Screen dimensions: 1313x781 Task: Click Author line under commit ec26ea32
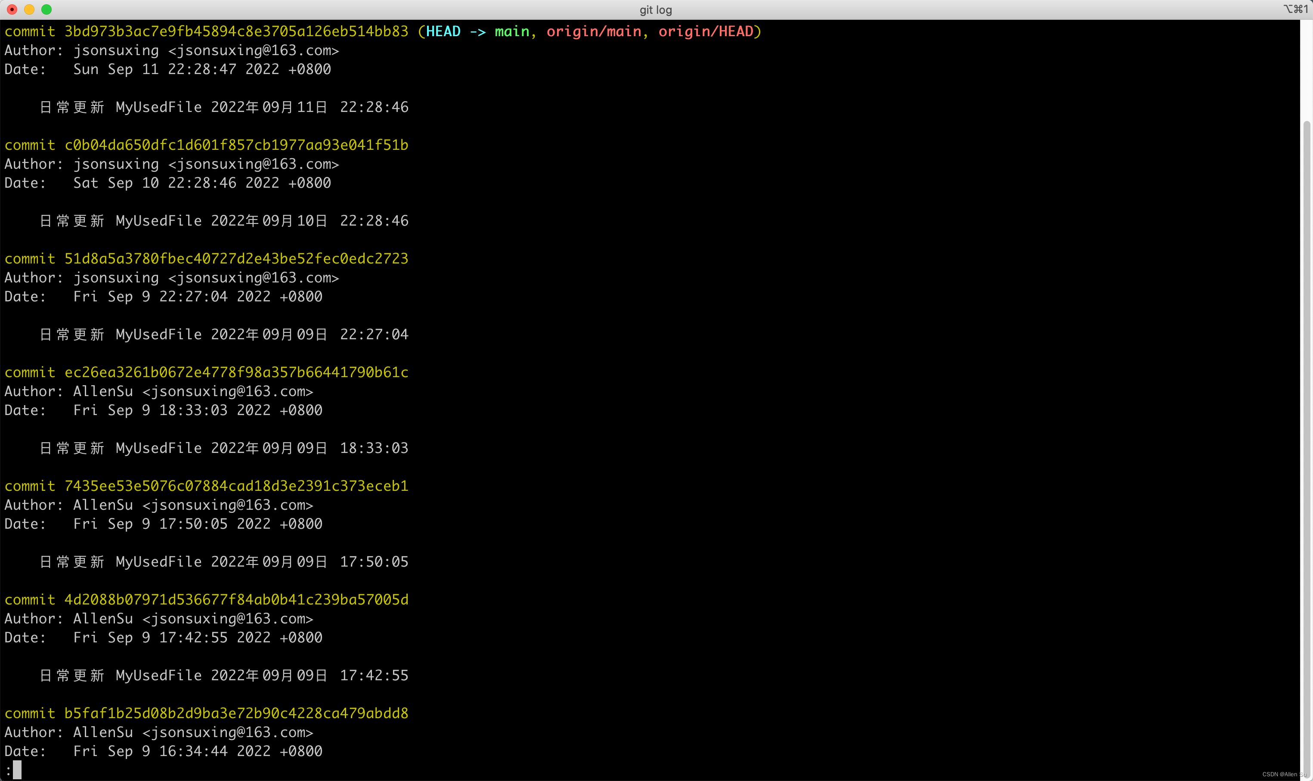point(159,391)
